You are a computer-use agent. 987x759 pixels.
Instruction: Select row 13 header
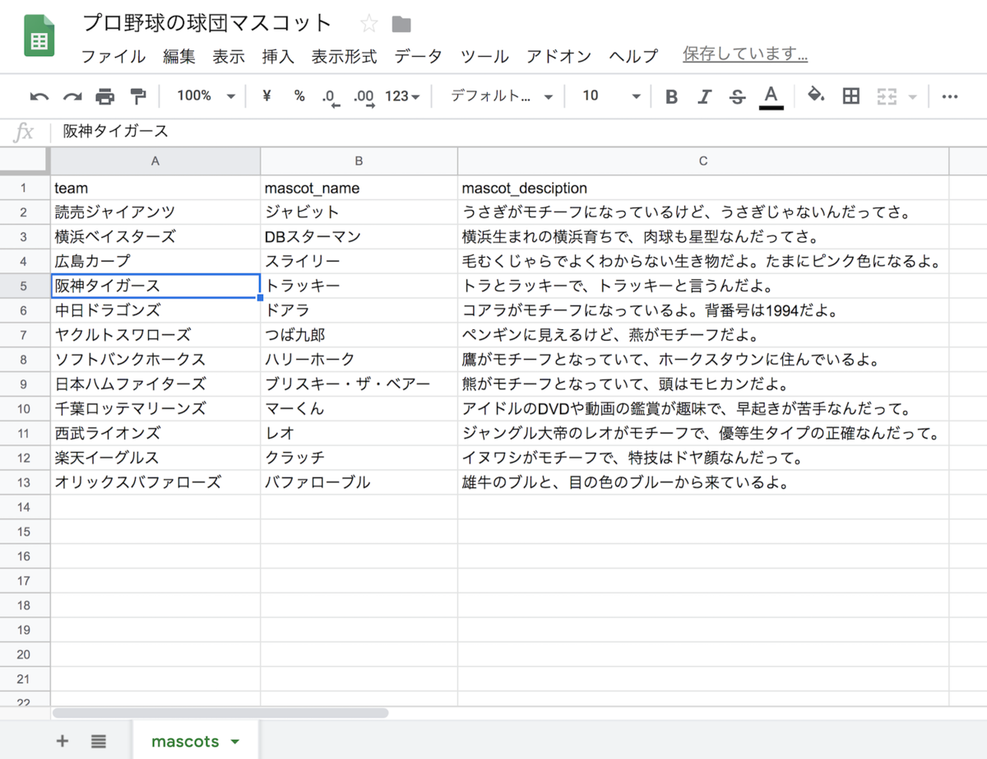point(25,482)
